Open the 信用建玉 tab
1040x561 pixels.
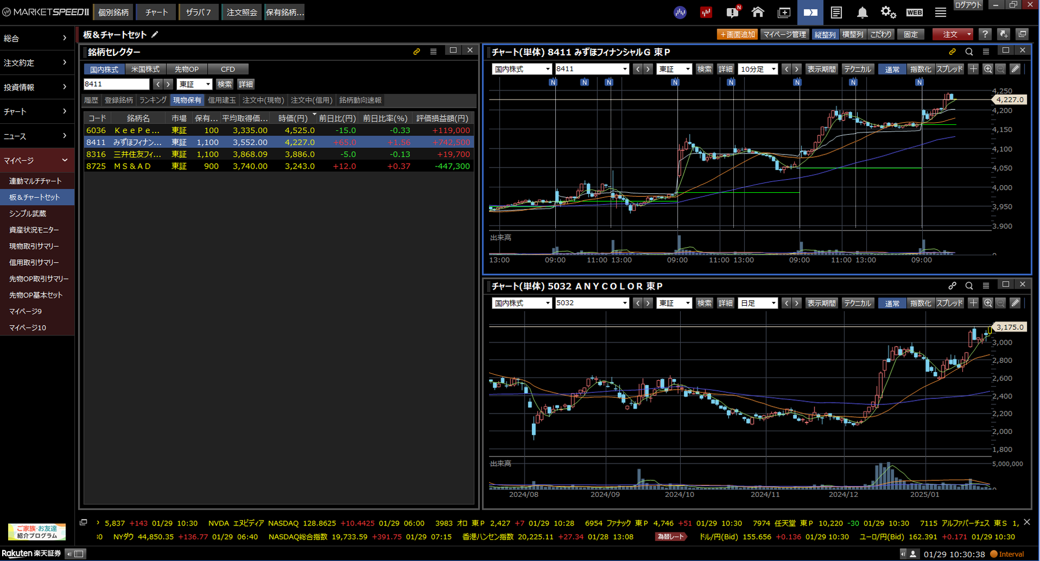(222, 100)
